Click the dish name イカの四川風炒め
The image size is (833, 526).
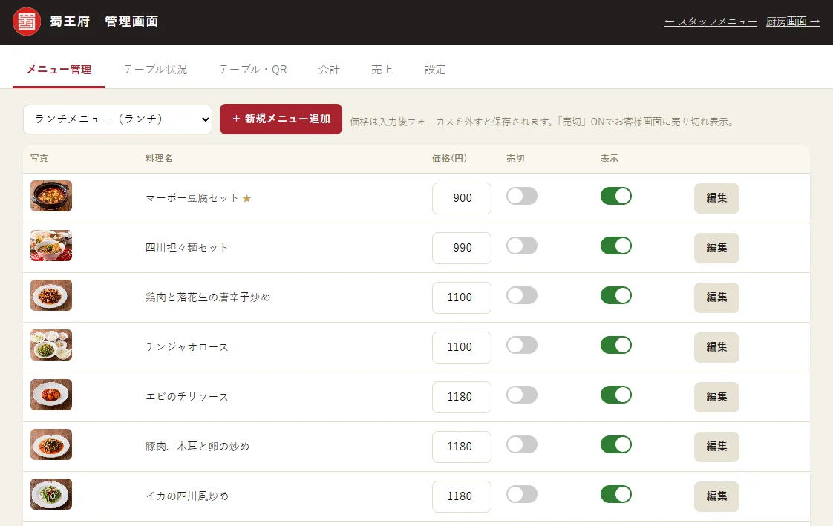(187, 496)
